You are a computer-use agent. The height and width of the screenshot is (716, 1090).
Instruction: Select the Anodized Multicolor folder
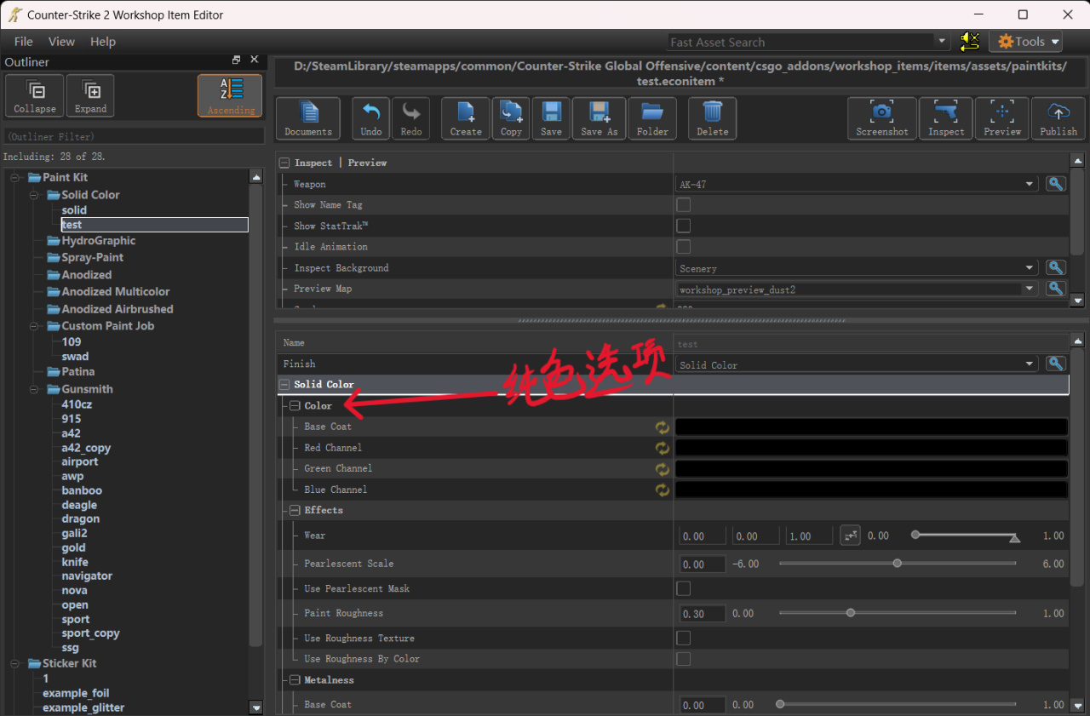point(115,291)
